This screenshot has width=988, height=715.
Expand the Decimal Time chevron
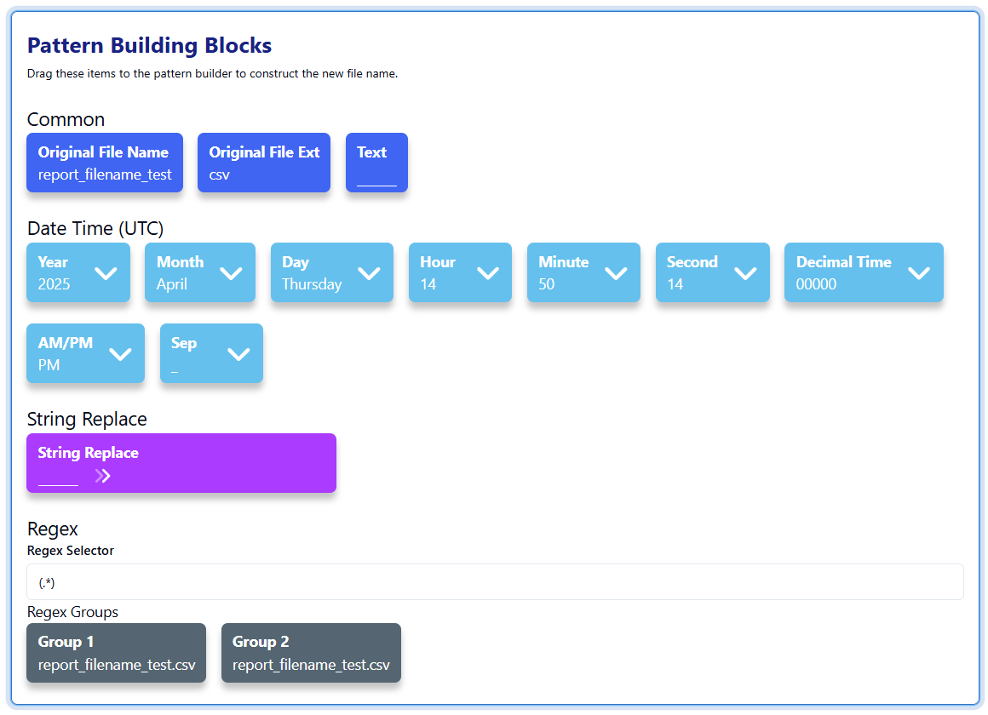click(x=919, y=273)
